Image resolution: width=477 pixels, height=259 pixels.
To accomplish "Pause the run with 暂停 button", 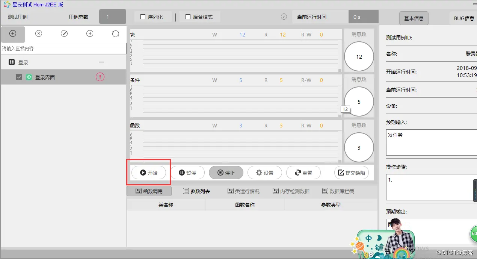I will coord(187,173).
